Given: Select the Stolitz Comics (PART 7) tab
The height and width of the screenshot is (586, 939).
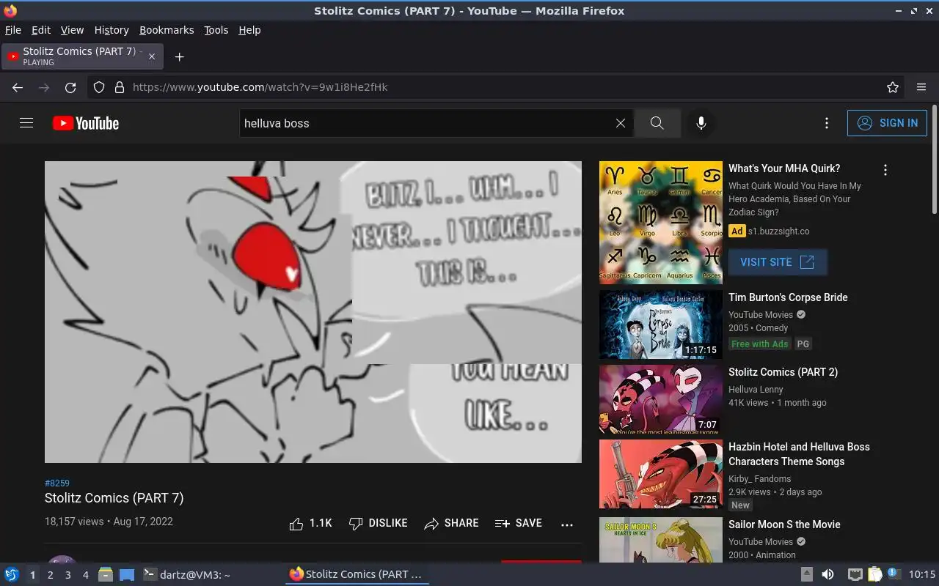Looking at the screenshot, I should (82, 56).
